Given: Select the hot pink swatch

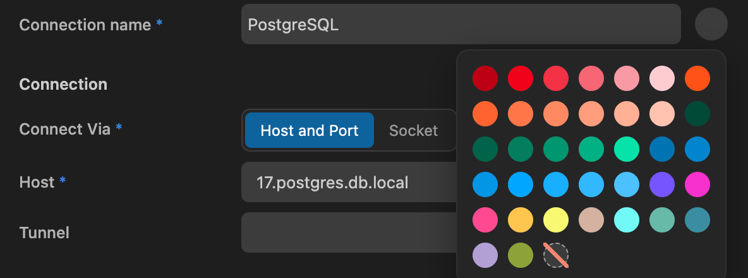Looking at the screenshot, I should click(x=485, y=220).
